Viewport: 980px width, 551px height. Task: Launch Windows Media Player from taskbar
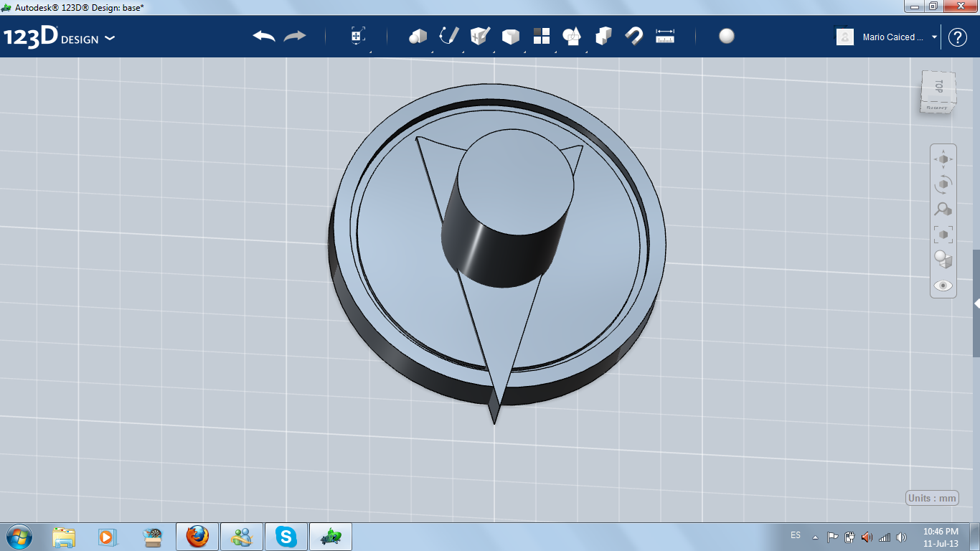[107, 537]
